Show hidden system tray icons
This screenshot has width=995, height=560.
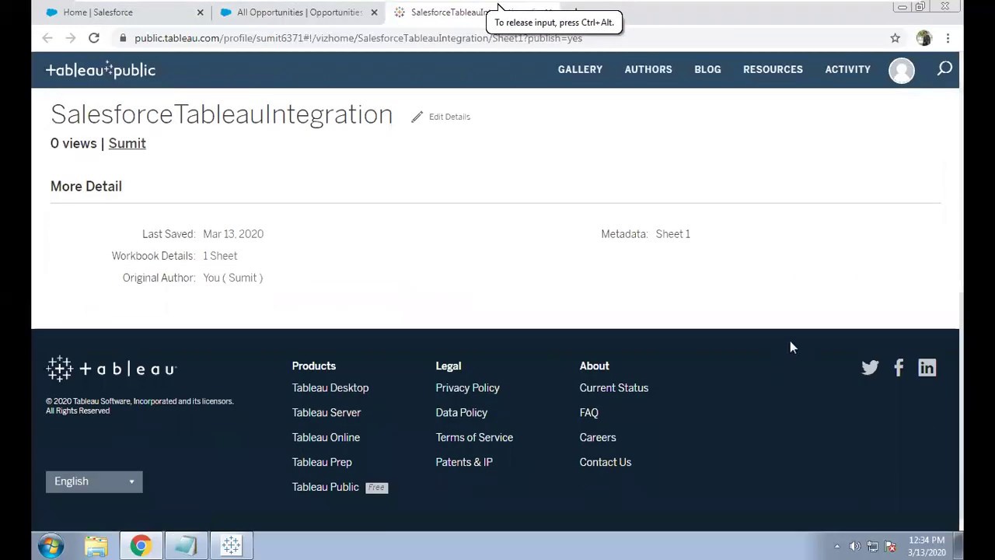pos(837,547)
